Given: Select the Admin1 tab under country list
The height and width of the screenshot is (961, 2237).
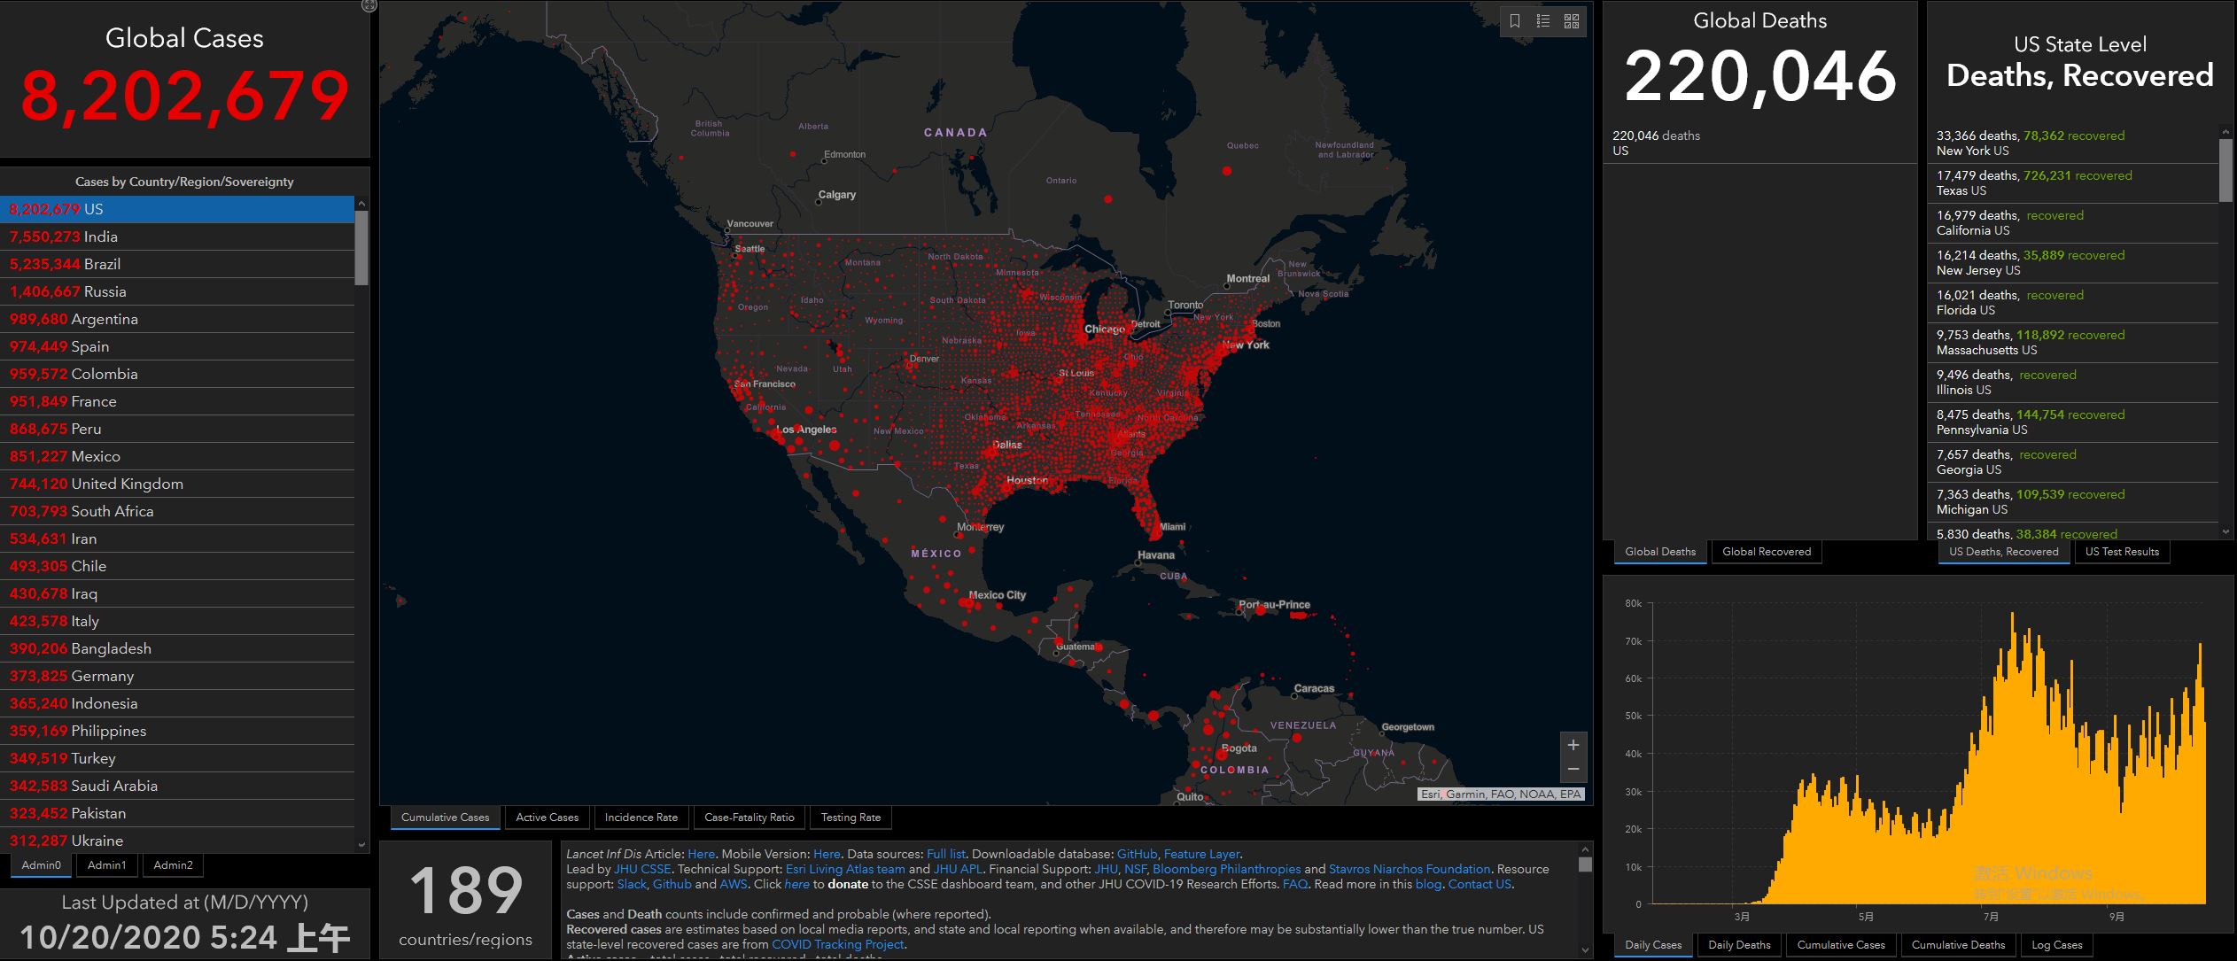Looking at the screenshot, I should point(106,865).
